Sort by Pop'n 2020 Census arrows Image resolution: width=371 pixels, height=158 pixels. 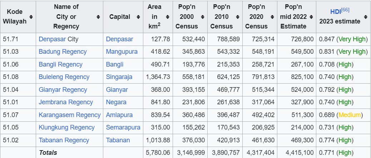point(272,17)
